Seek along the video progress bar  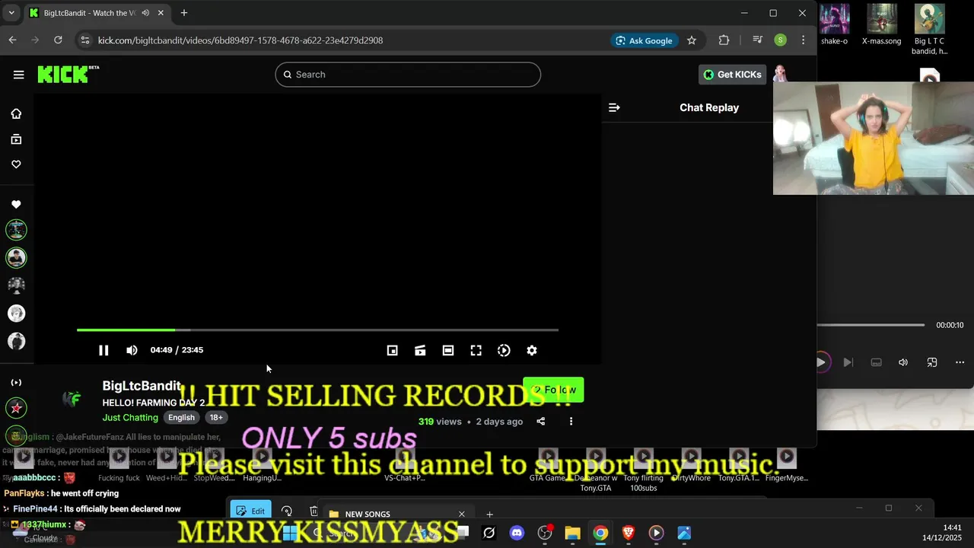(x=317, y=330)
